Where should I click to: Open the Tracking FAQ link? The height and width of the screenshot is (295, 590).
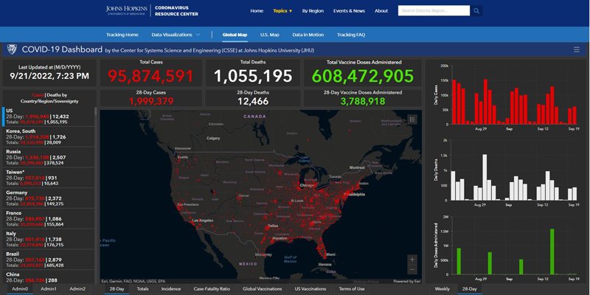[351, 35]
